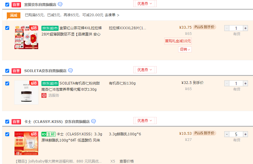Expand 优惠券 dropdown for 卡士 store
The image size is (253, 164).
(145, 121)
